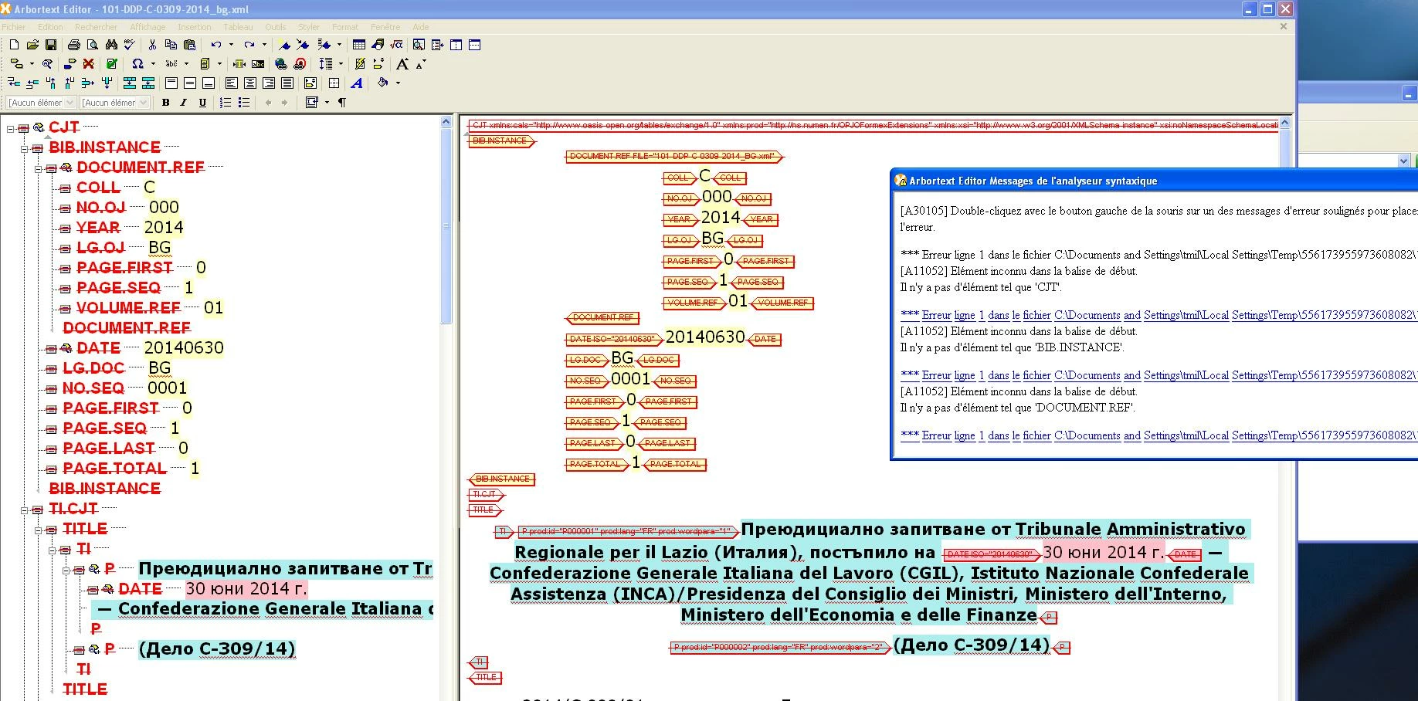
Task: Collapse the TI.CJT node in tree
Action: pyautogui.click(x=24, y=510)
